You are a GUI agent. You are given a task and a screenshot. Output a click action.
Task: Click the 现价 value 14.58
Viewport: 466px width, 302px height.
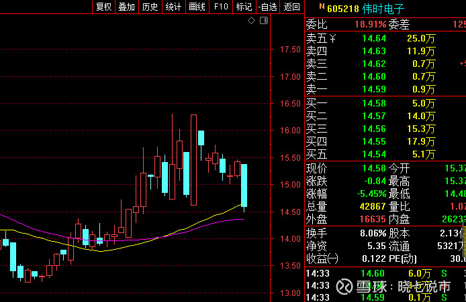[x=374, y=168]
